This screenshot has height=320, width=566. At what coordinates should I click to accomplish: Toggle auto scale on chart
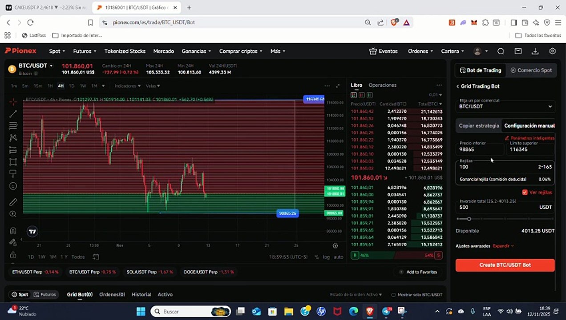click(x=339, y=257)
